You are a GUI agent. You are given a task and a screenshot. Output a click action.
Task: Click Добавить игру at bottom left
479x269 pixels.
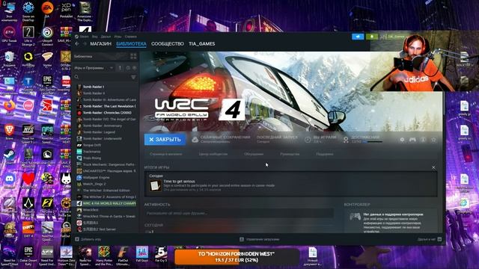coord(88,239)
